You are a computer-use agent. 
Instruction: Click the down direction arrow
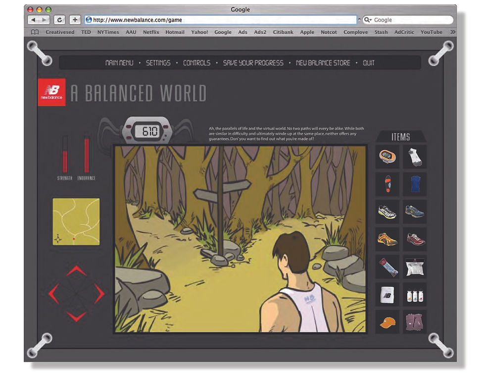tap(76, 317)
